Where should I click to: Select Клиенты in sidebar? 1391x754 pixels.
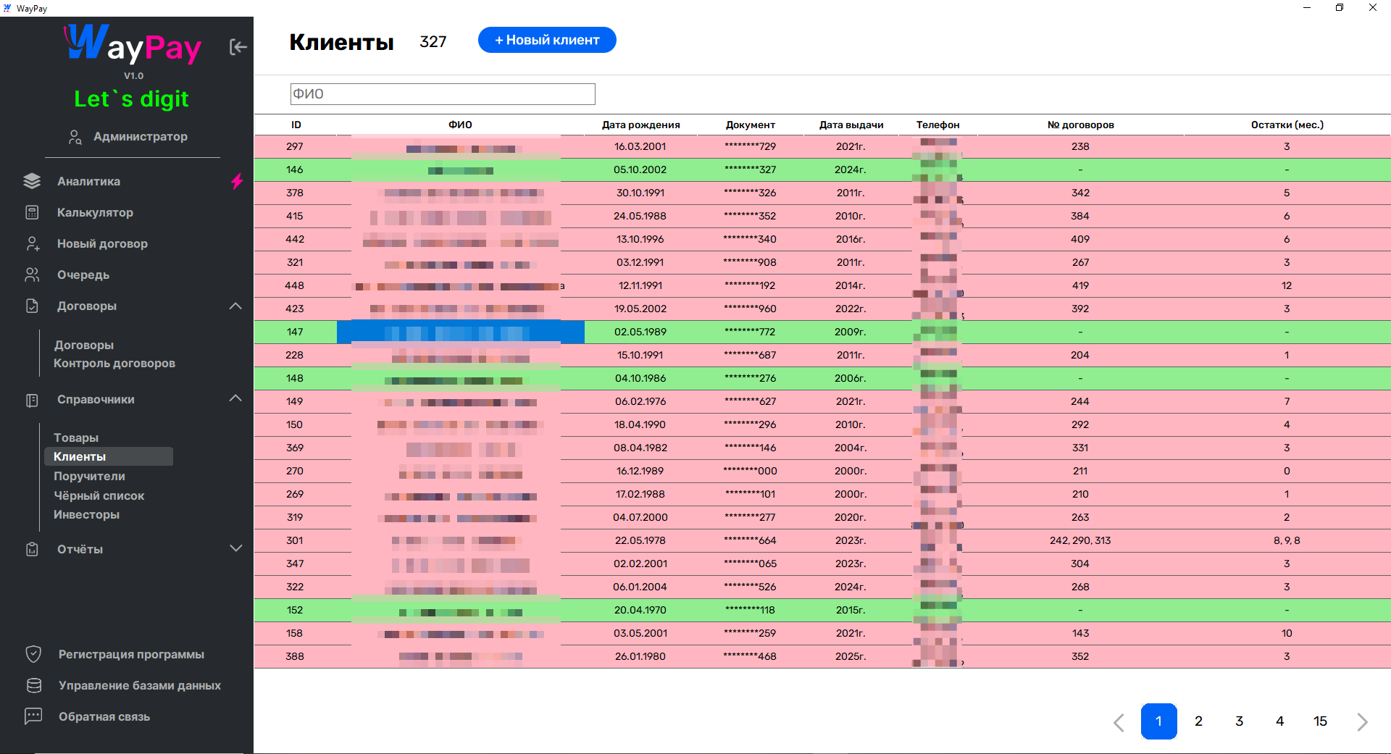click(109, 456)
